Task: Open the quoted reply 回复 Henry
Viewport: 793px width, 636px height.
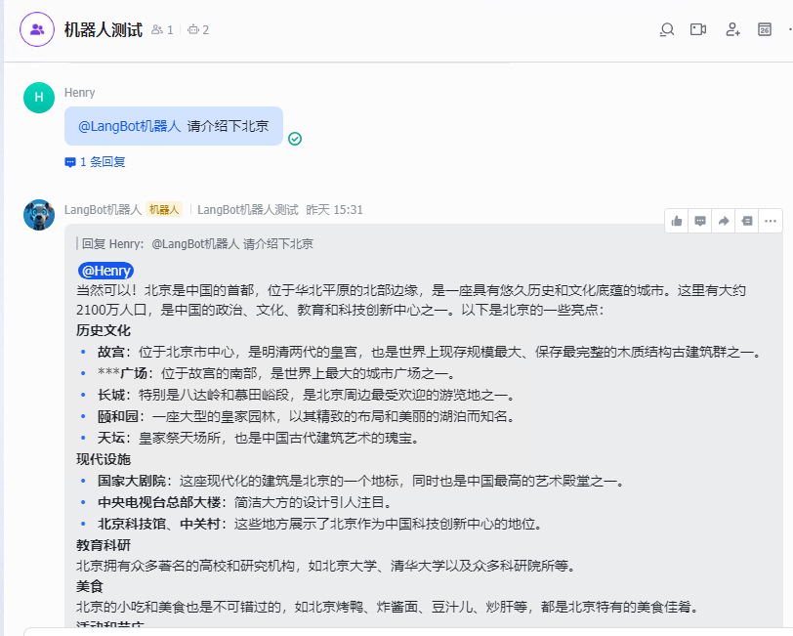Action: [x=197, y=244]
